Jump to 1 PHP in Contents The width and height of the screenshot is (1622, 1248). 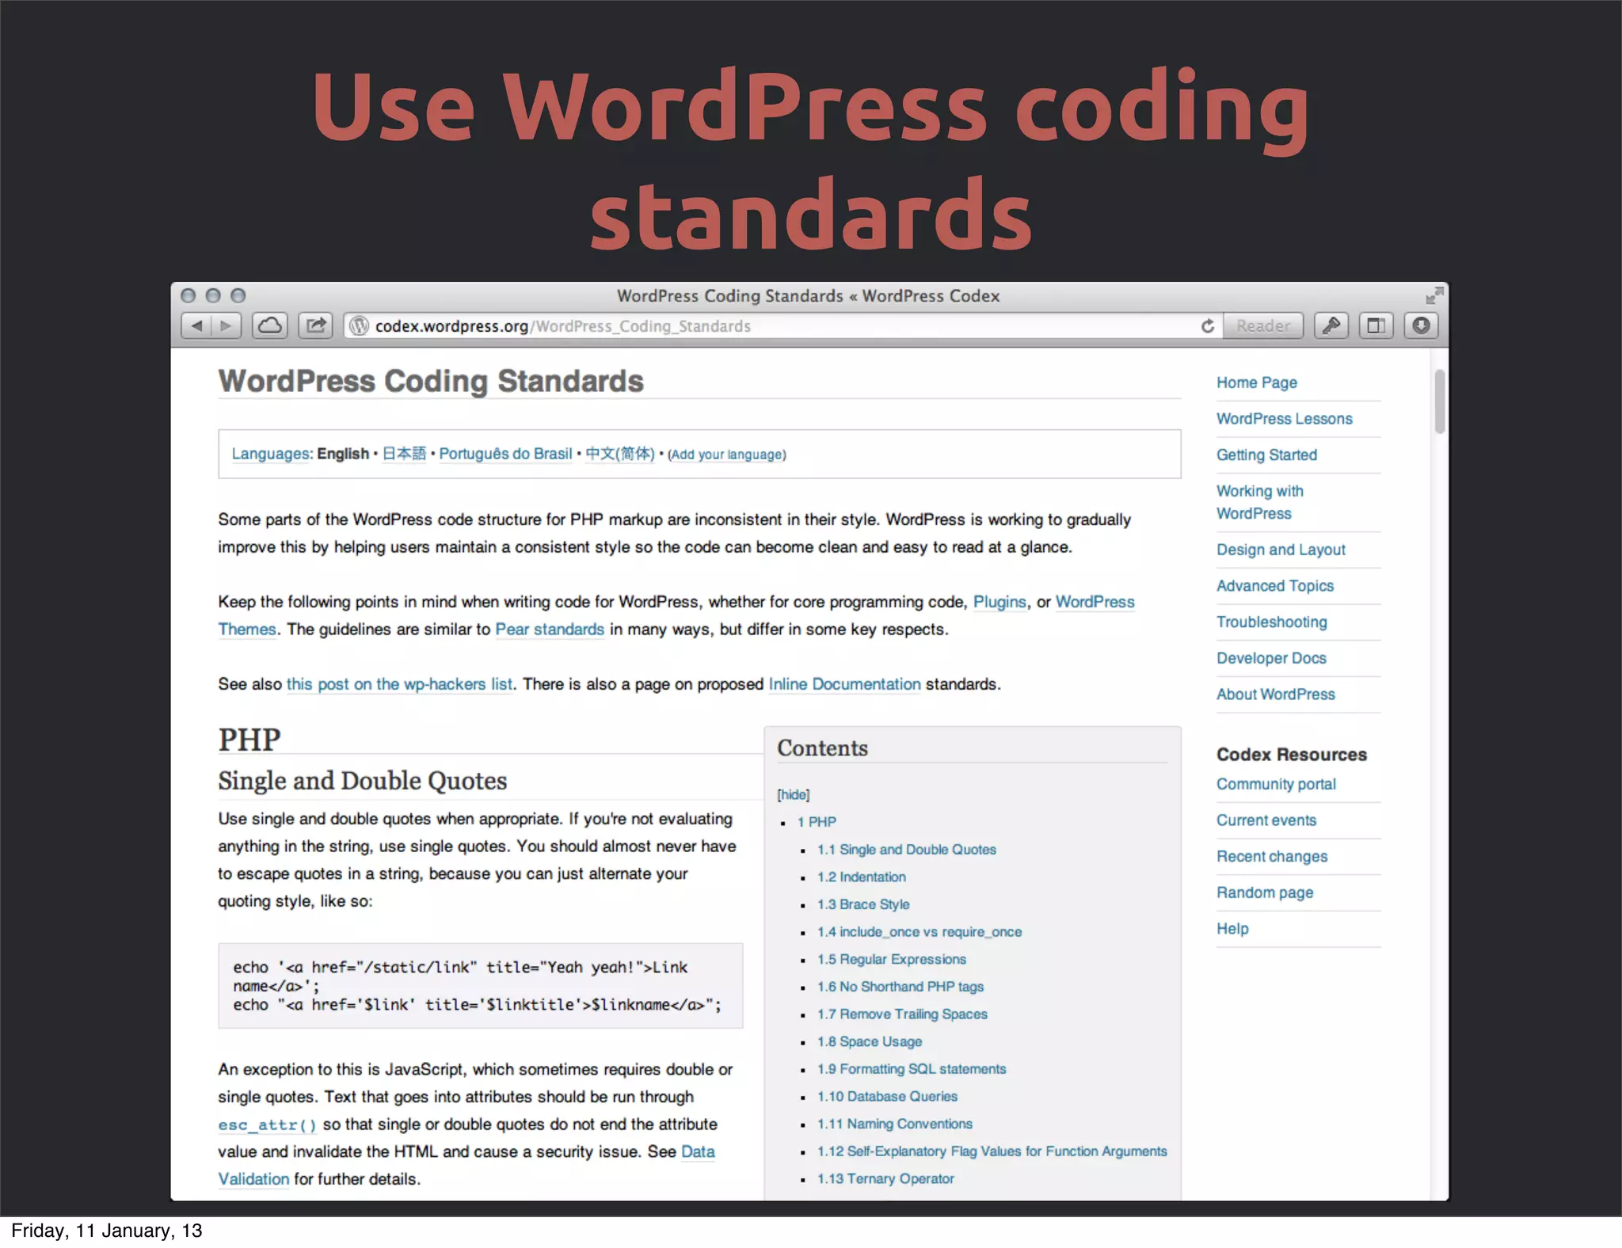click(x=817, y=822)
